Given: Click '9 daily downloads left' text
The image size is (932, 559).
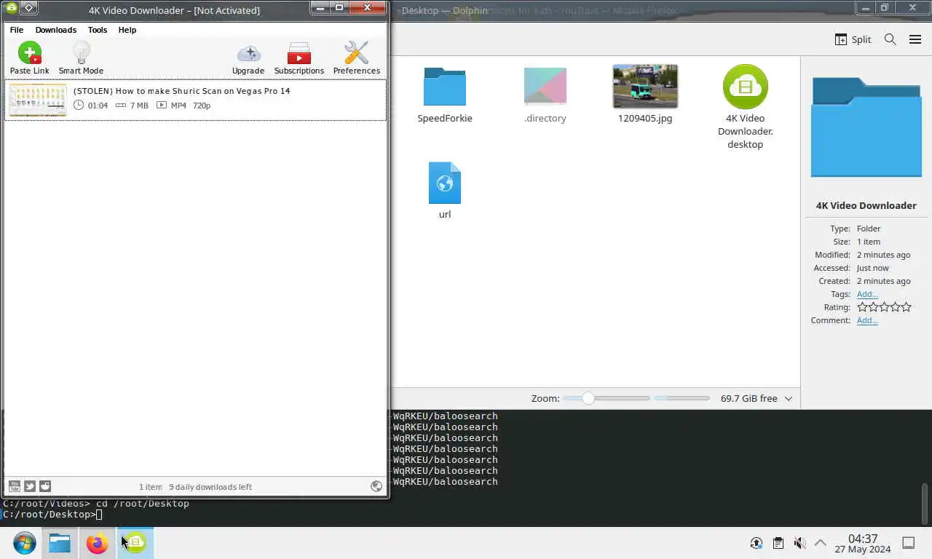Looking at the screenshot, I should 210,487.
